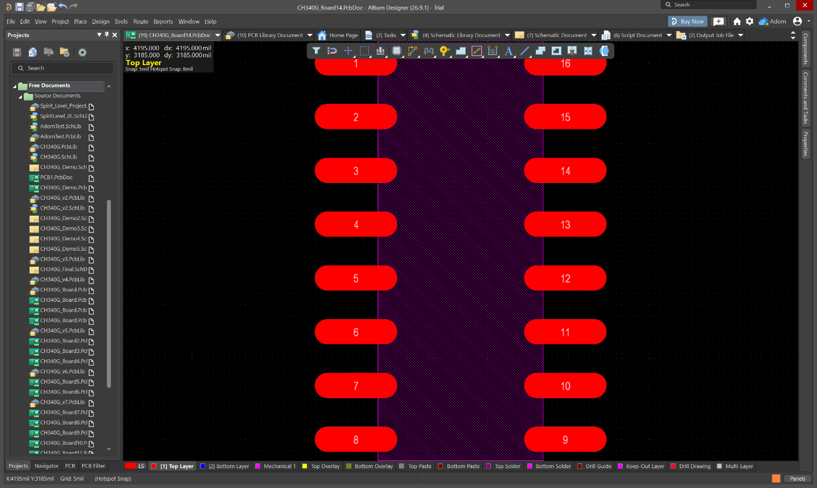The image size is (817, 488).
Task: Switch to the PCB Filter panel tab
Action: click(x=93, y=466)
